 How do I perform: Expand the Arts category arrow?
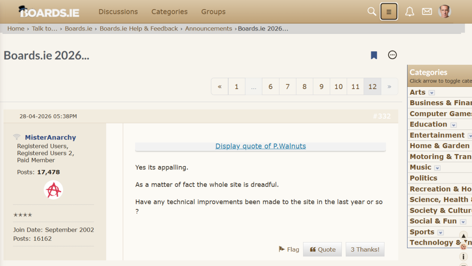[x=432, y=93]
